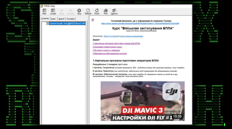
Task: Play the DJI Mavic 3 video thumbnail
Action: pyautogui.click(x=142, y=101)
